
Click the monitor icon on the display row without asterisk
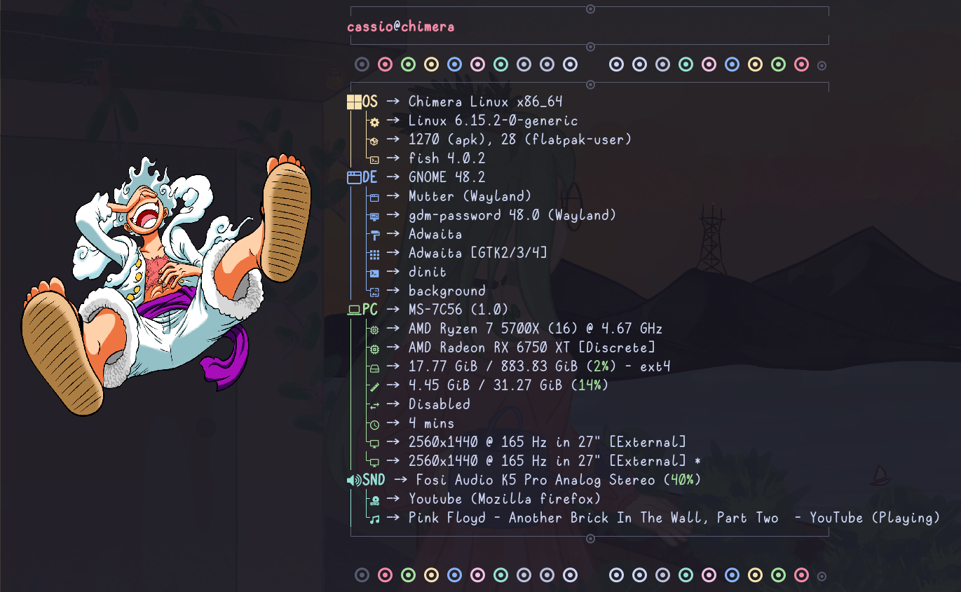pos(374,443)
